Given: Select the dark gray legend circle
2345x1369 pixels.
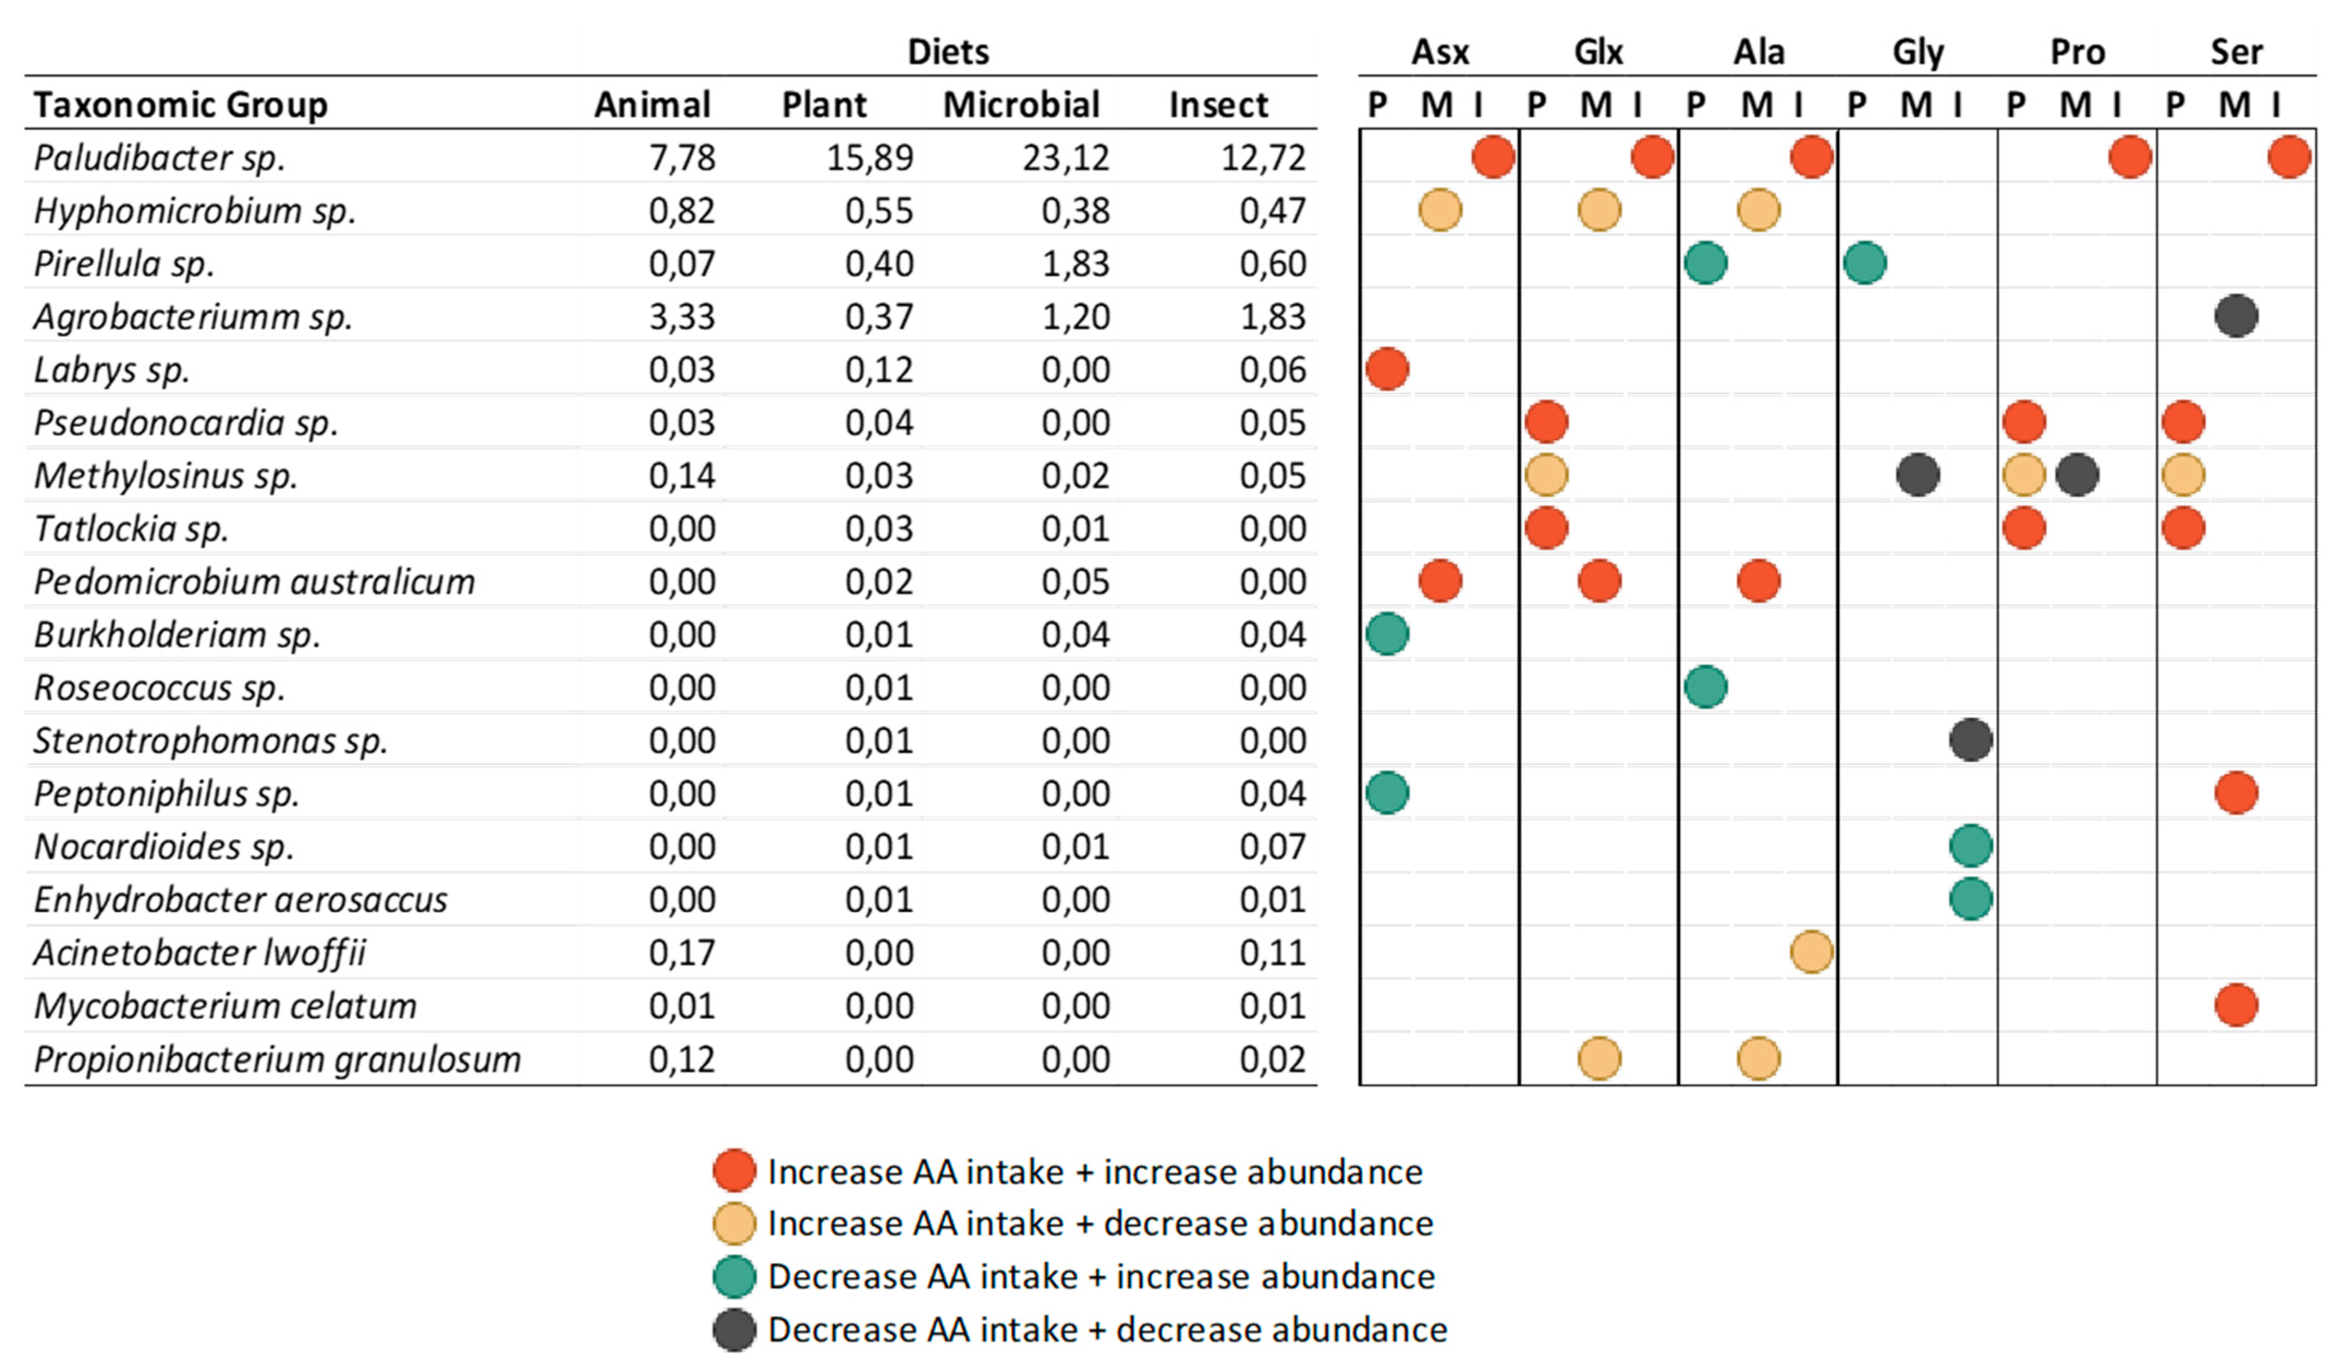Looking at the screenshot, I should tap(733, 1330).
